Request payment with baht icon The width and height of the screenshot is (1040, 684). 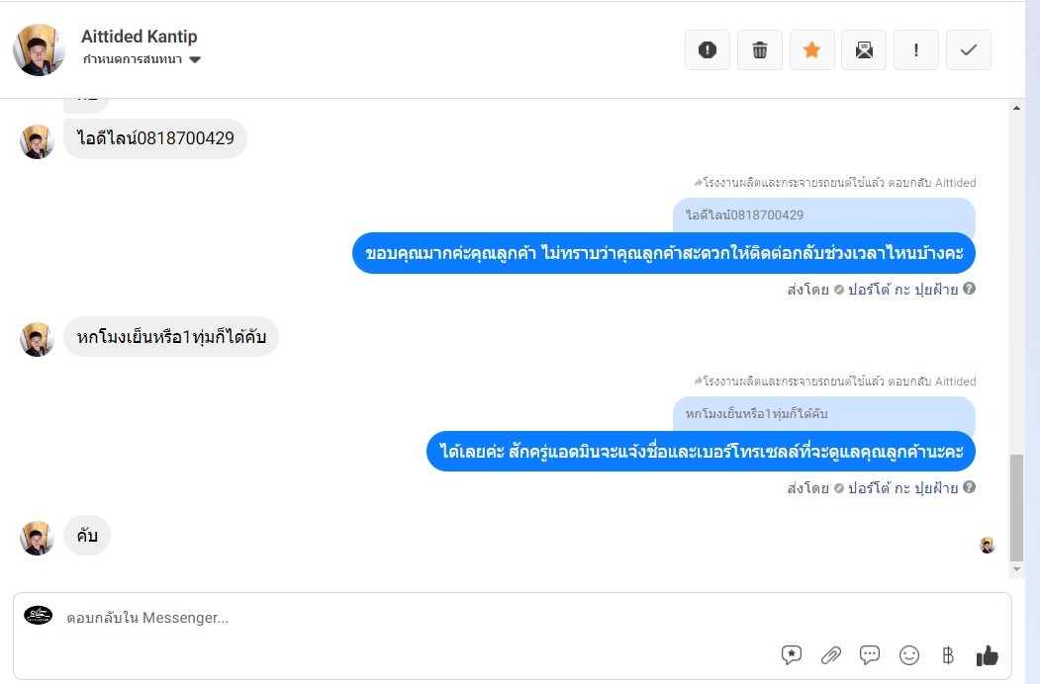(x=948, y=655)
